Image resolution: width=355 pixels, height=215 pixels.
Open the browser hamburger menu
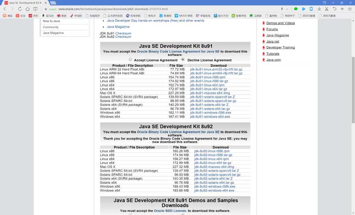[x=350, y=9]
